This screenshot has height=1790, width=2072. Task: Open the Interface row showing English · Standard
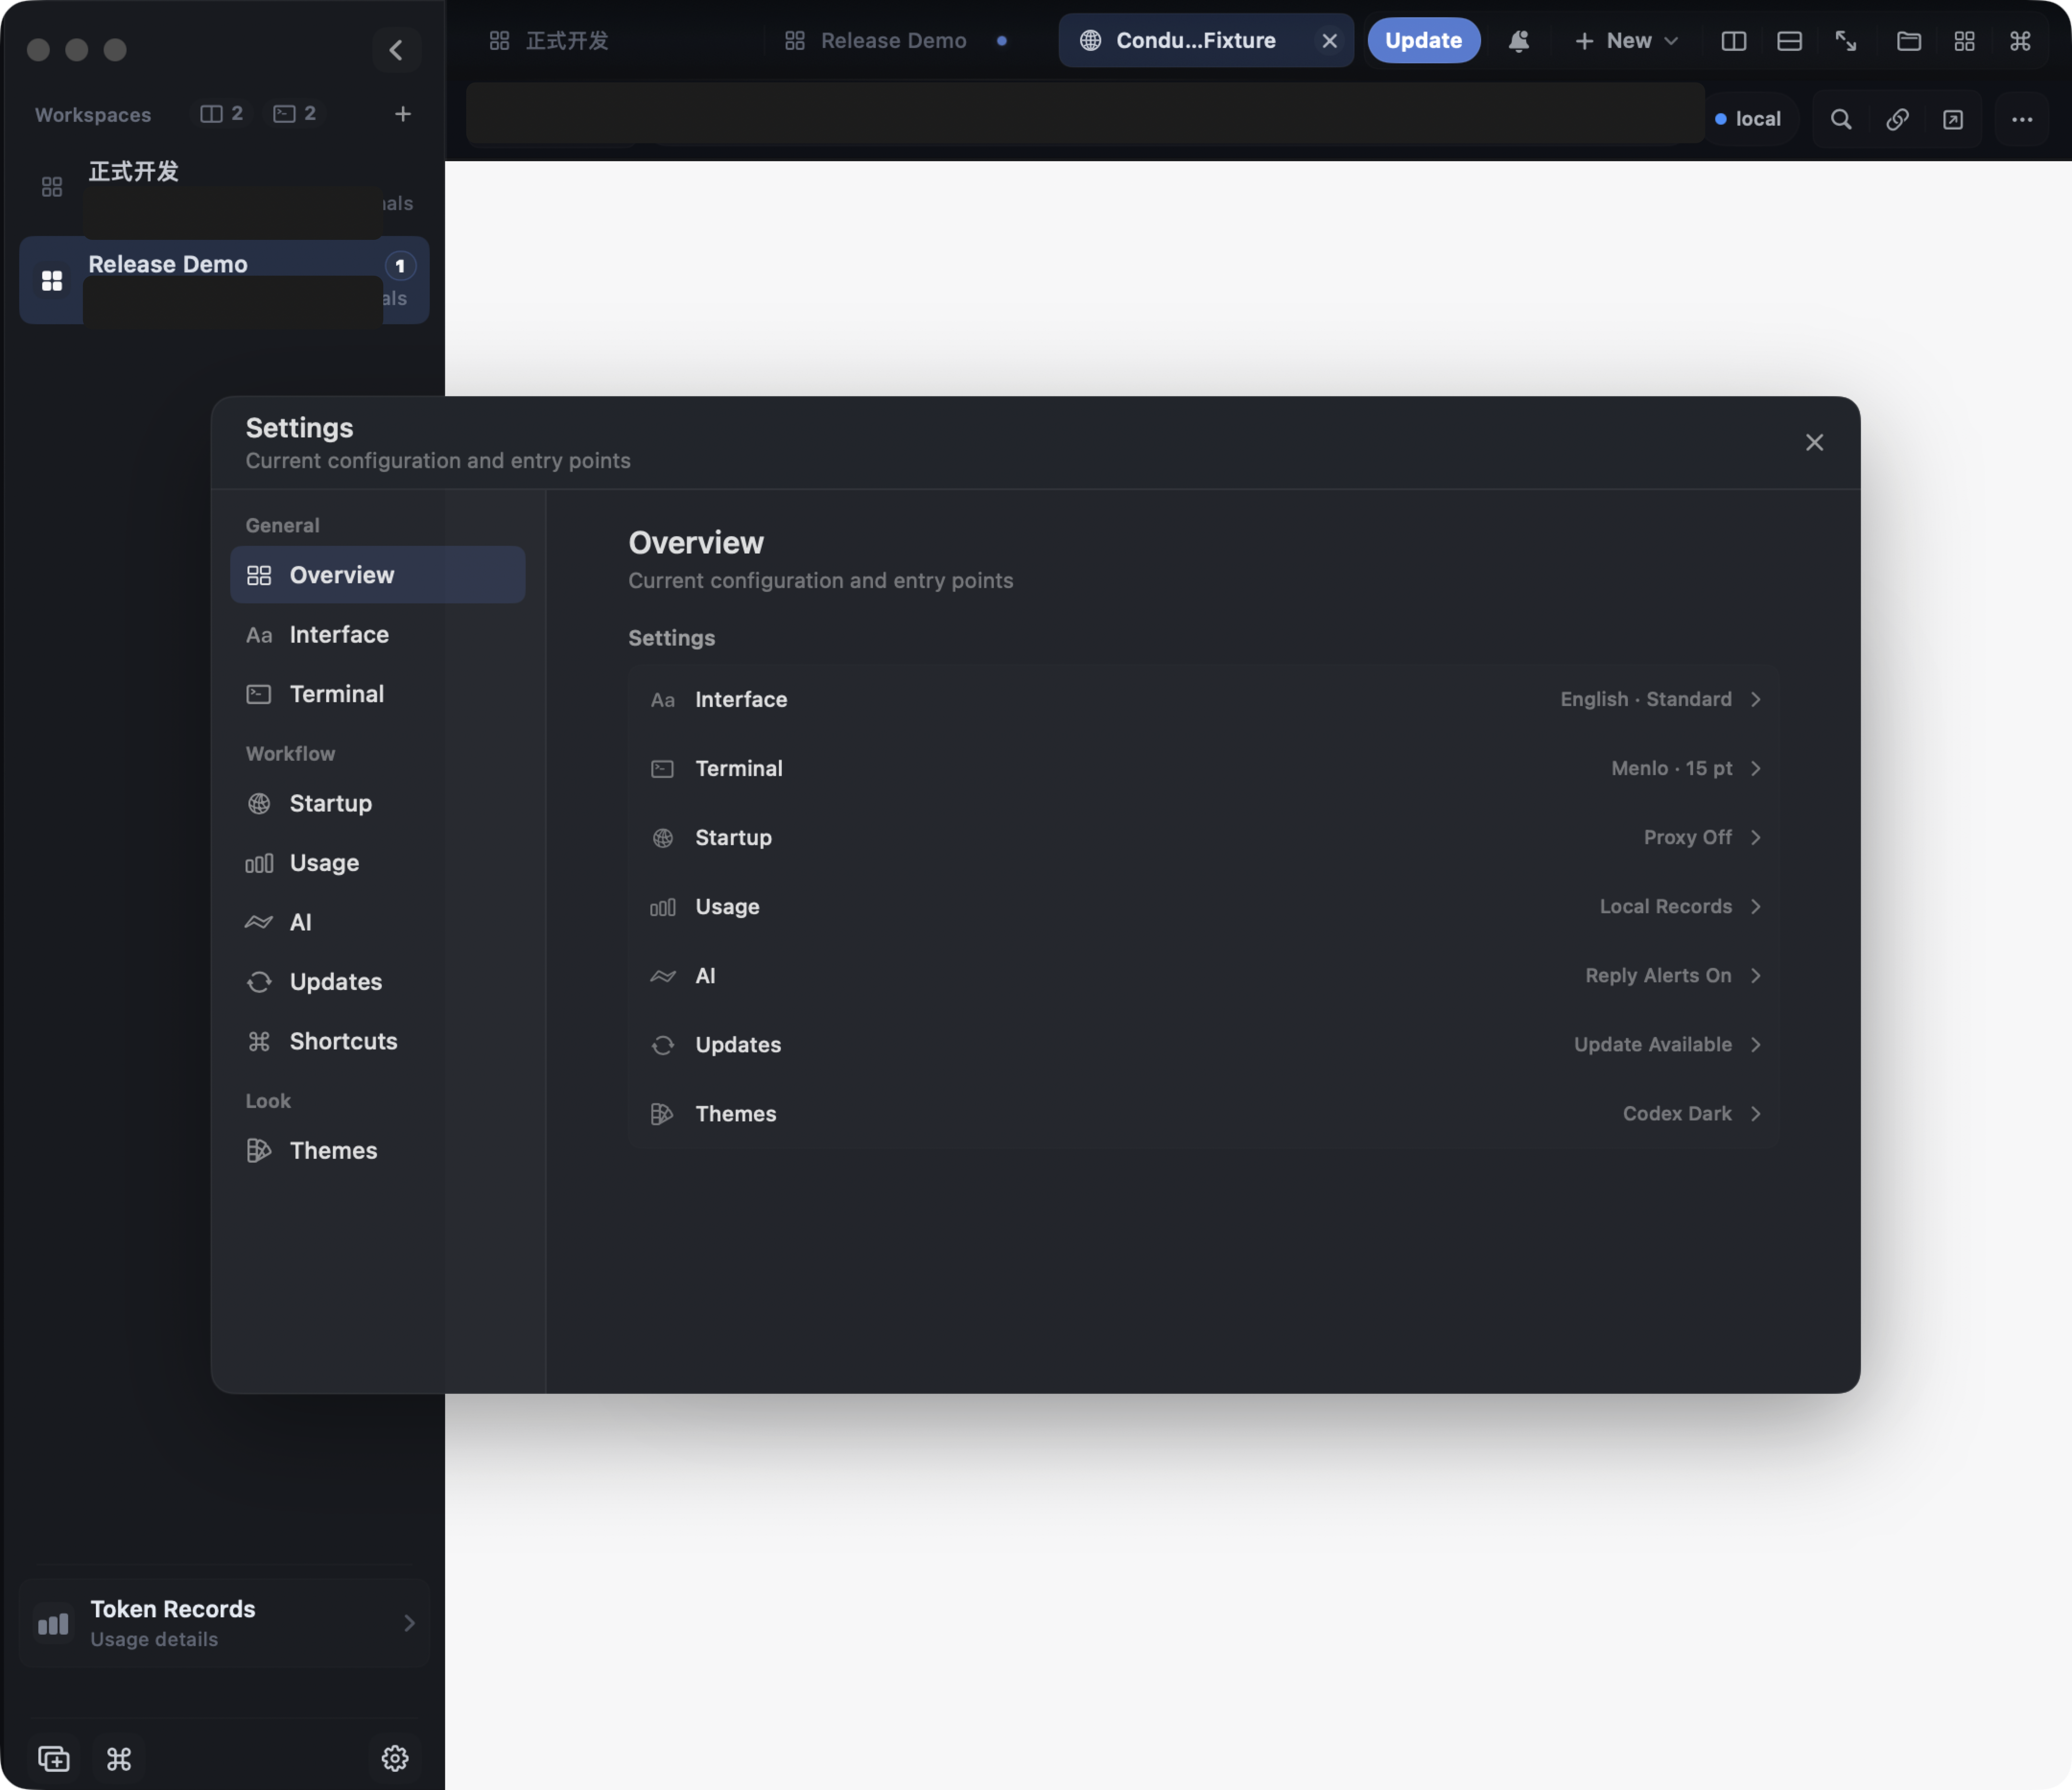pyautogui.click(x=1203, y=700)
